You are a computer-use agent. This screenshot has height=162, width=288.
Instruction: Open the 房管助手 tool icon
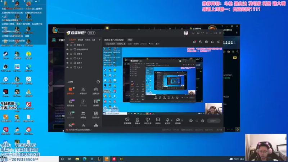point(83,91)
